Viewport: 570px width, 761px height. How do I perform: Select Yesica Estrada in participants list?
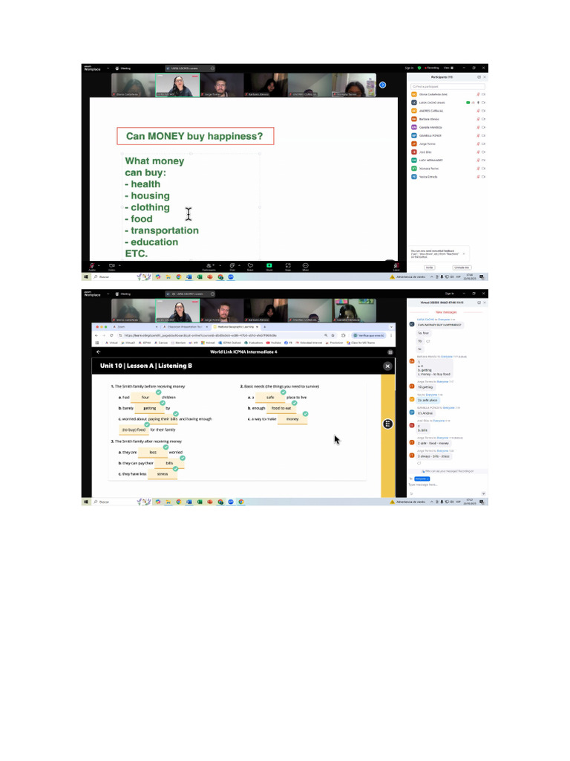pos(448,177)
